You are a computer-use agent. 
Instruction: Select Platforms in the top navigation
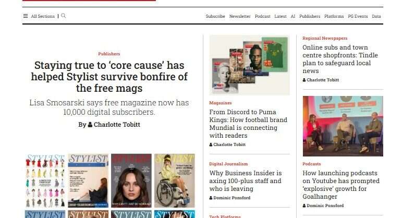pos(334,16)
